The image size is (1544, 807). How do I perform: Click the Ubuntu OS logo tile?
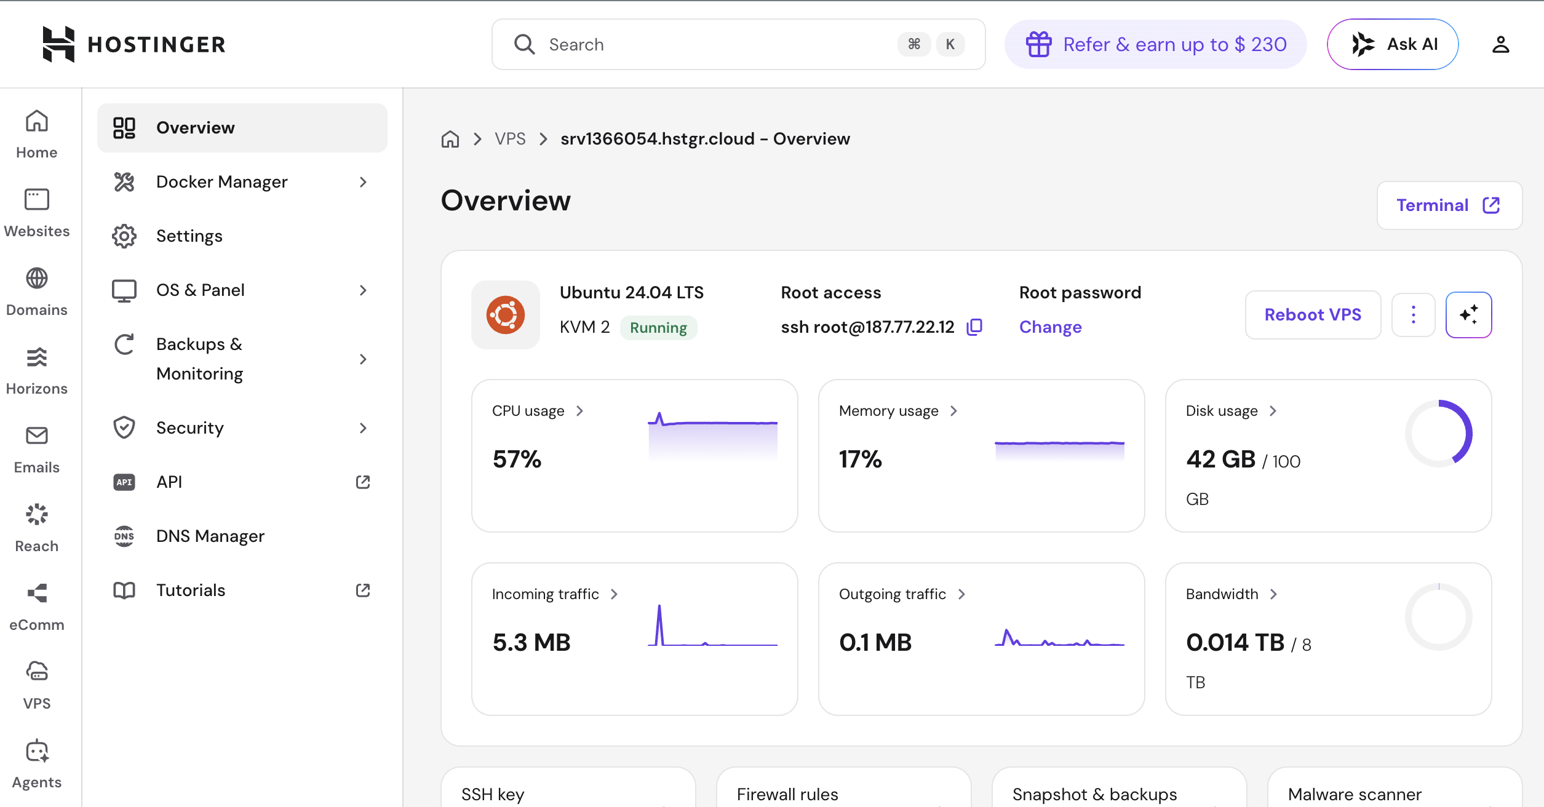[x=506, y=315]
